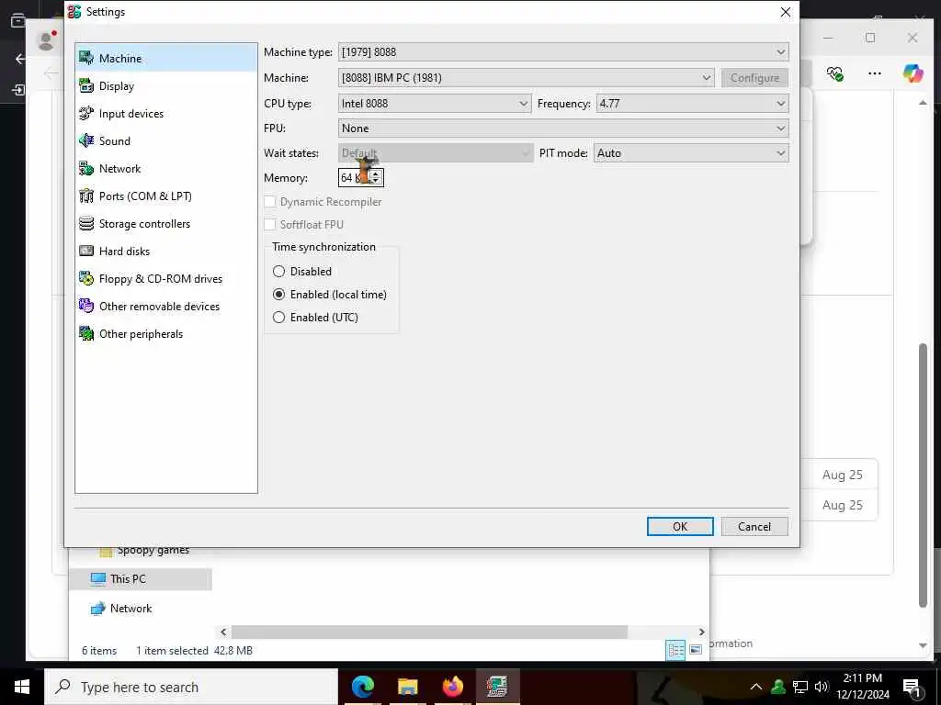Screen dimensions: 941x705
Task: Select Enabled (UTC) radio button
Action: tap(278, 317)
